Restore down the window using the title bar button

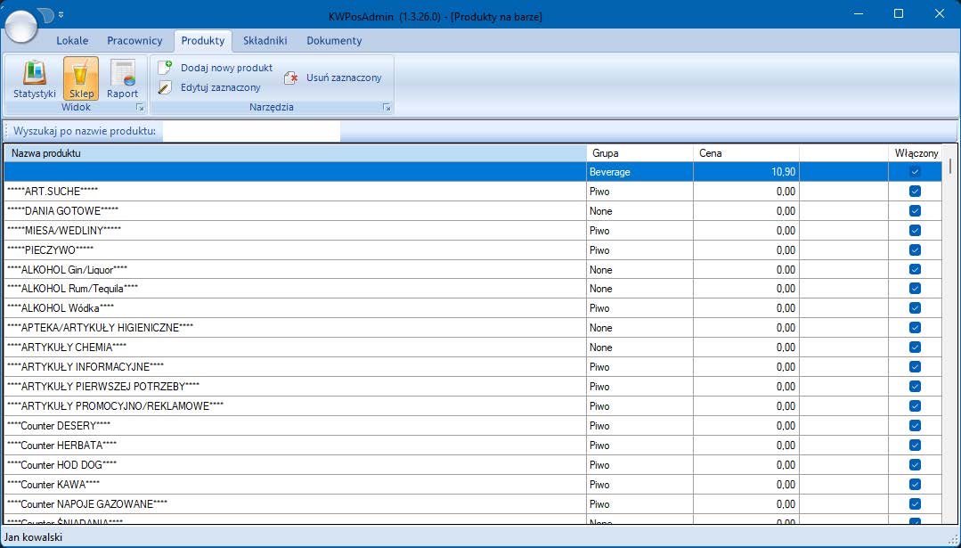pyautogui.click(x=899, y=13)
